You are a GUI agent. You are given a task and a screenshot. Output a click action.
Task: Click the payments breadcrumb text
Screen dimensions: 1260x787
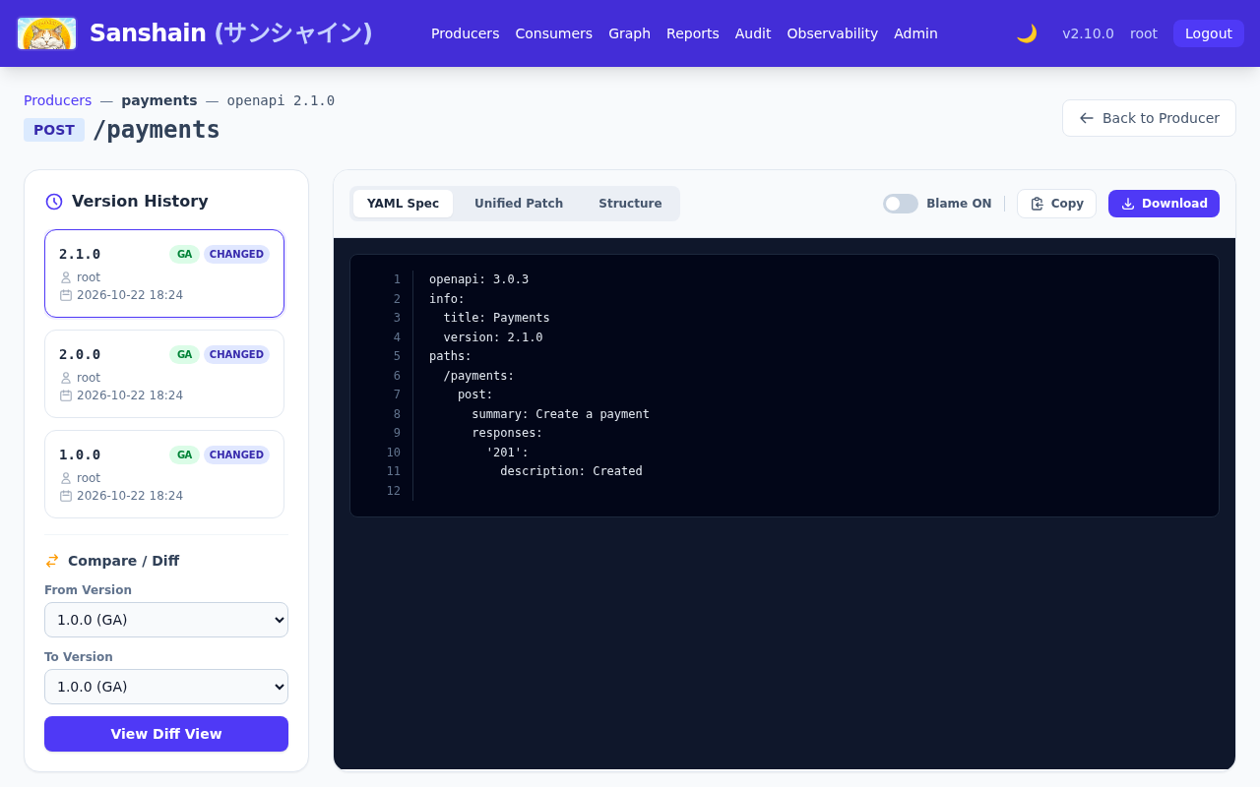point(159,100)
